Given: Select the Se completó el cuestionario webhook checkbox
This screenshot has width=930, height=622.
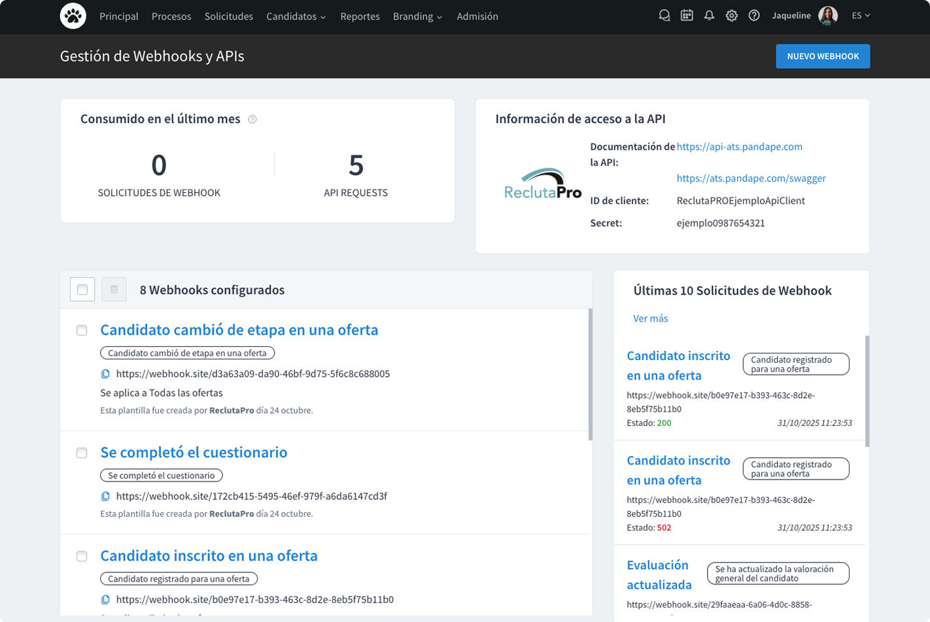Looking at the screenshot, I should coord(82,453).
